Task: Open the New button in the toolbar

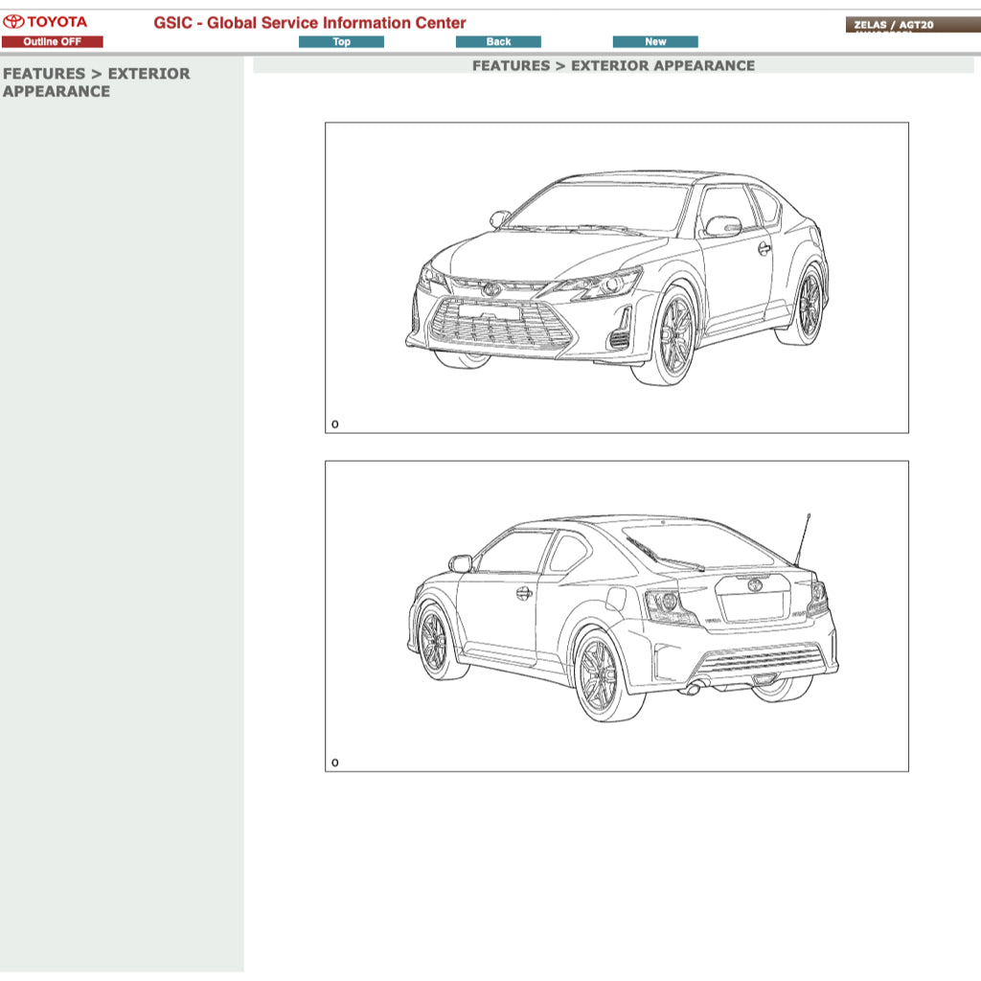Action: (655, 42)
